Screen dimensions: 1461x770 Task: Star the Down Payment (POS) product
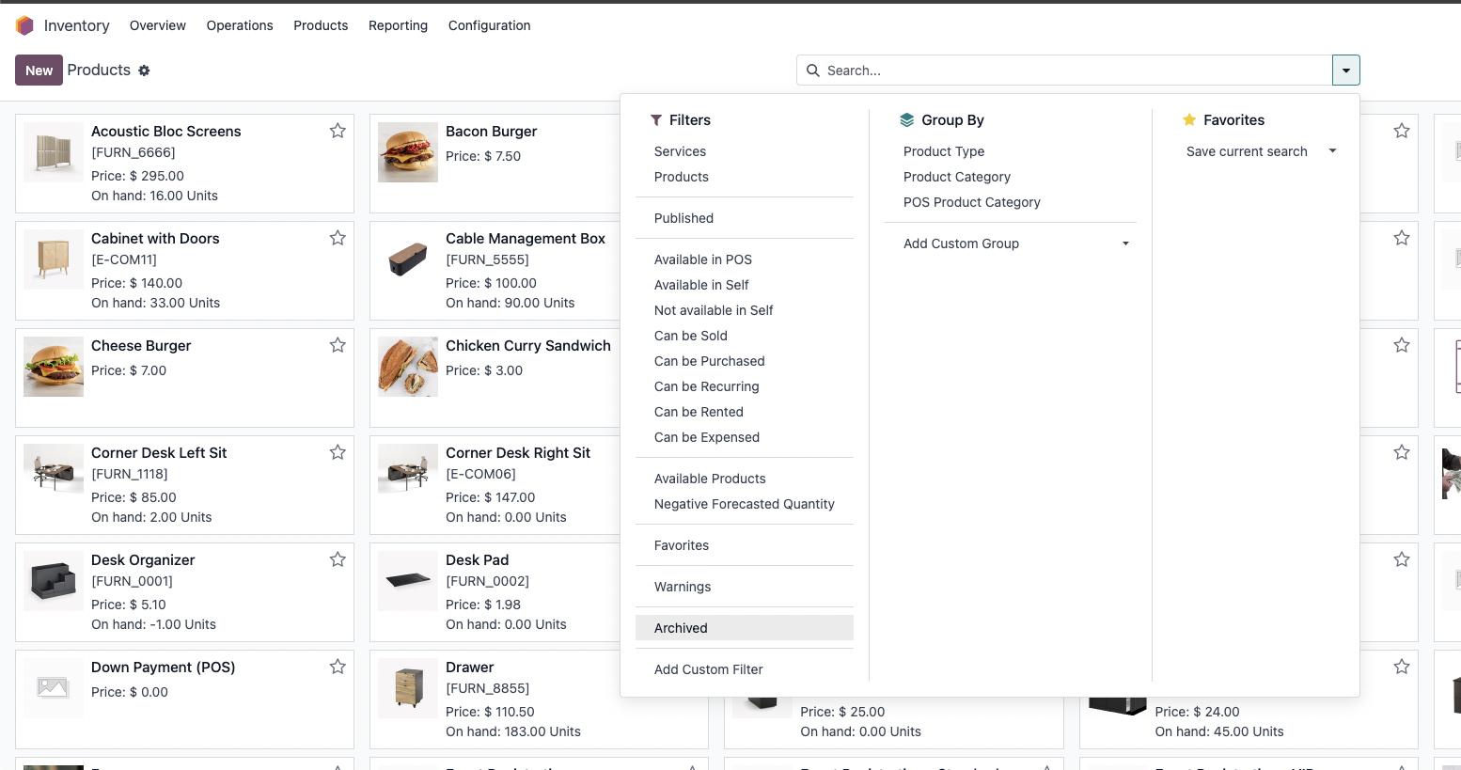338,667
